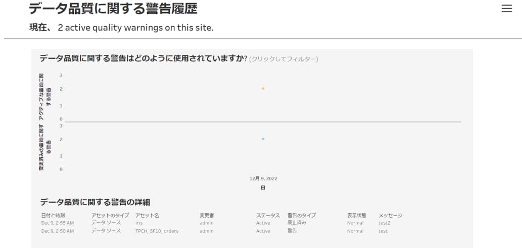This screenshot has height=248, width=522.
Task: Click the test2 message cell
Action: [385, 223]
